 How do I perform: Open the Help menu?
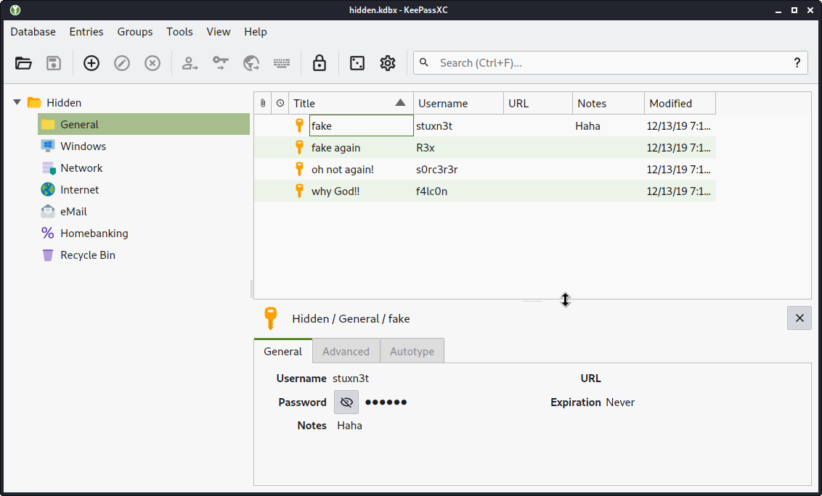(x=256, y=32)
